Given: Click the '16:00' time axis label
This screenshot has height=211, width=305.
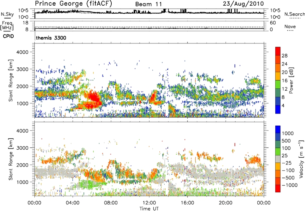Looking at the screenshot, I should tap(187, 203).
